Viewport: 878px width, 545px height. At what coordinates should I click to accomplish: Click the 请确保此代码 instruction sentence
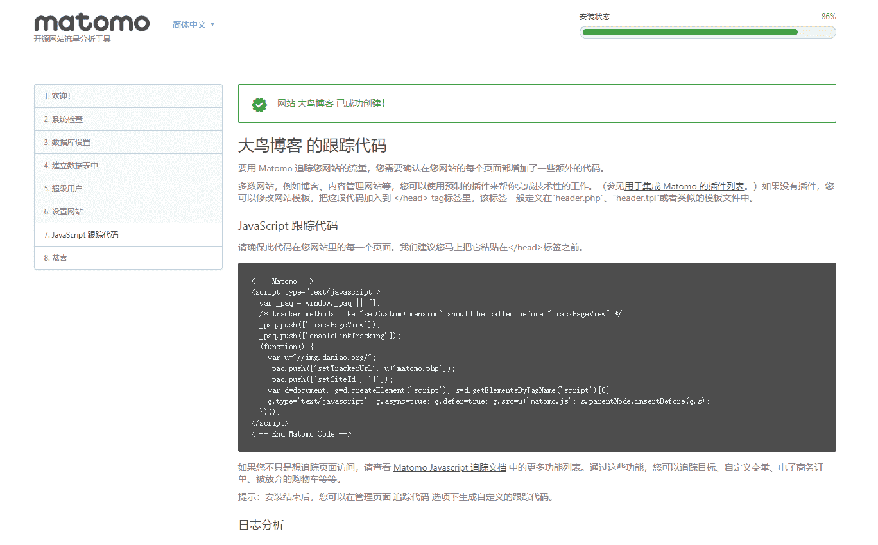[x=411, y=247]
